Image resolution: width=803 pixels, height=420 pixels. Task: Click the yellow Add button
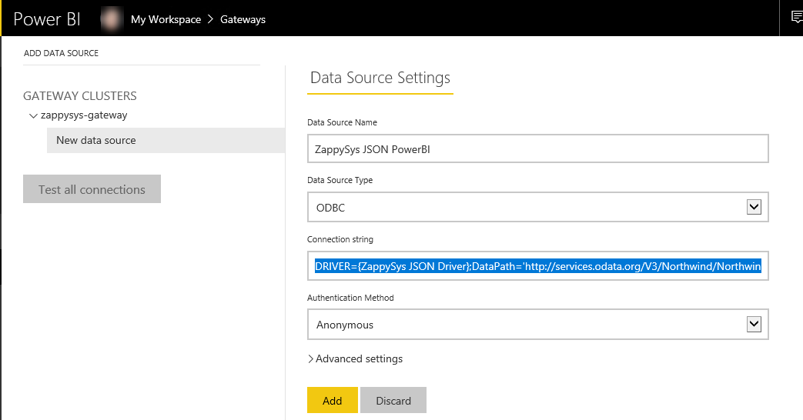coord(332,401)
